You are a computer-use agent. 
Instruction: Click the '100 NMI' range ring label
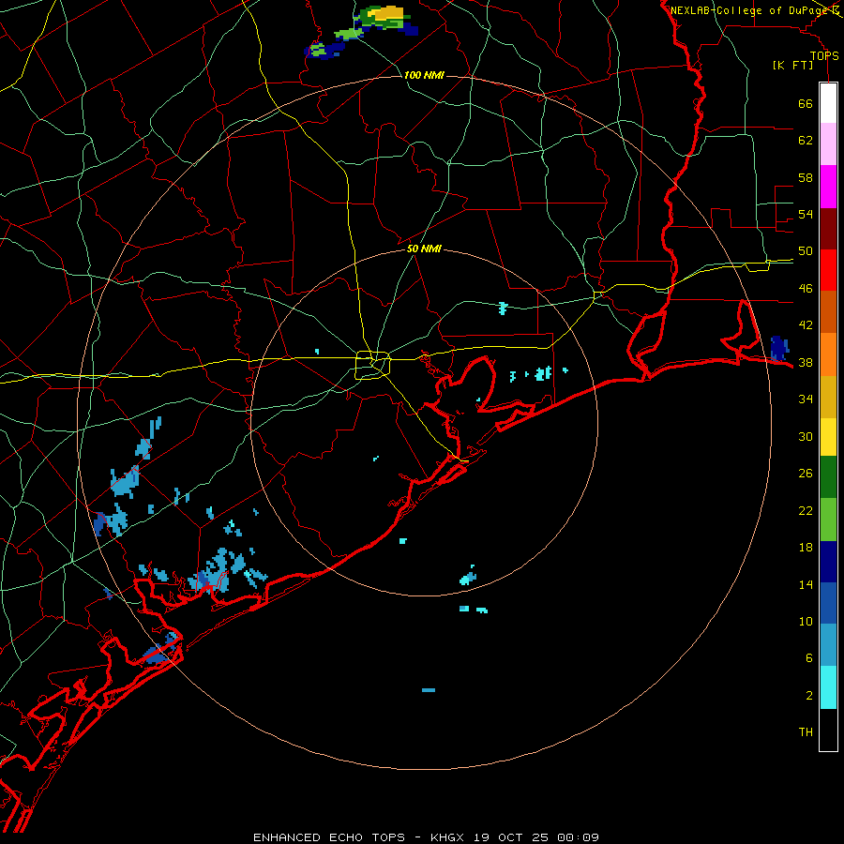point(424,75)
